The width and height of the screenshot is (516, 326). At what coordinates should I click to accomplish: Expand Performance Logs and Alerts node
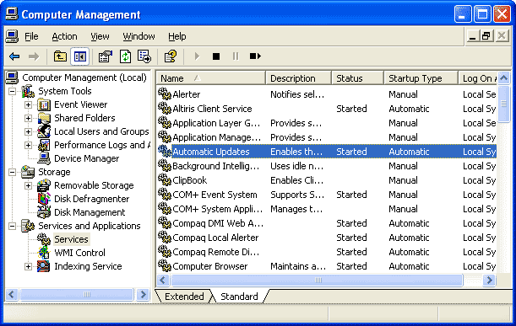[x=29, y=145]
